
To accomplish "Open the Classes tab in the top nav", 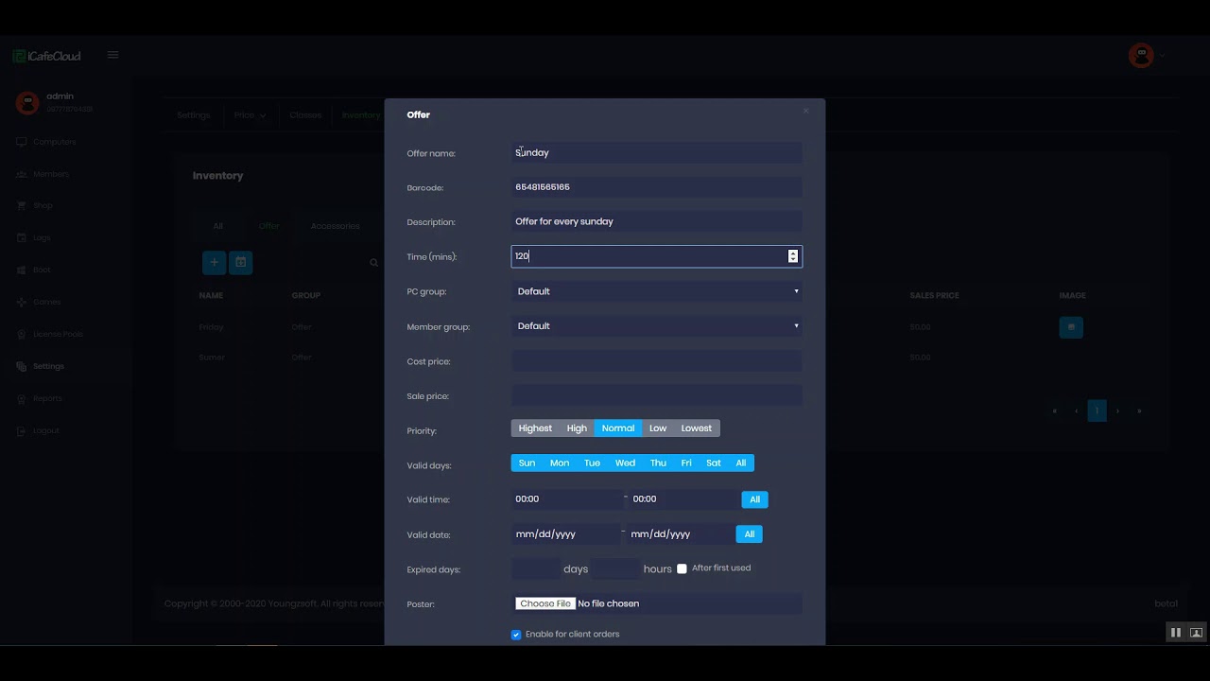I will click(305, 115).
